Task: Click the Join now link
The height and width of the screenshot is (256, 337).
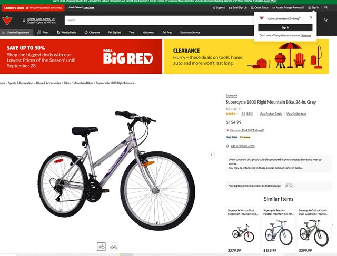Action: tap(306, 35)
